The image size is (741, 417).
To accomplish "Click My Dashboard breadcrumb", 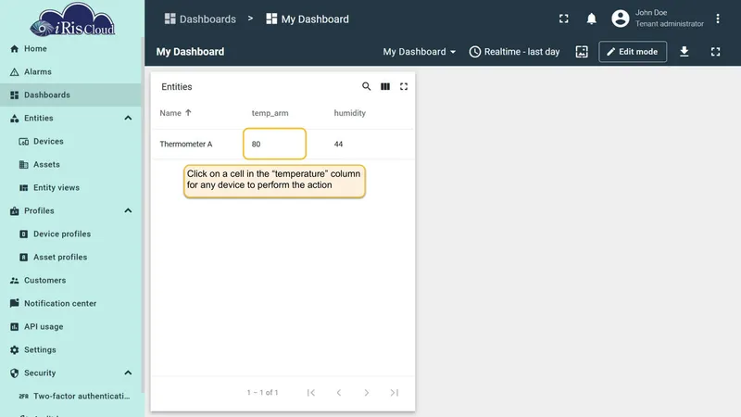I will pyautogui.click(x=308, y=19).
